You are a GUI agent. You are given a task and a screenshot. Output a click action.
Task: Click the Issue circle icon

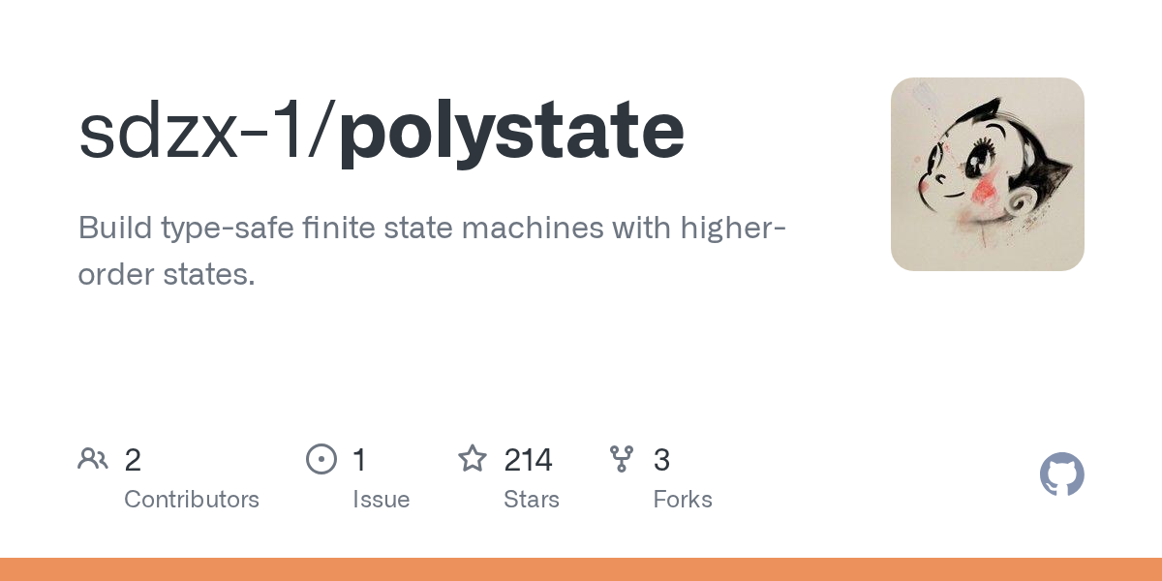point(321,459)
